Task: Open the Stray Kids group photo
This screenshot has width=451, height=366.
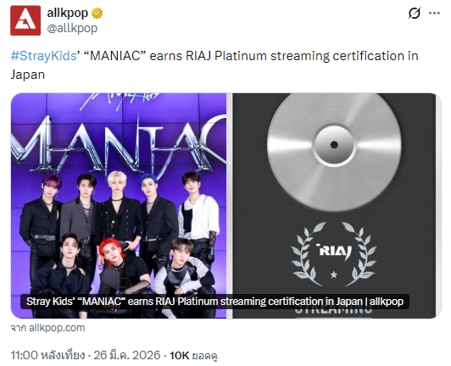Action: 119,206
